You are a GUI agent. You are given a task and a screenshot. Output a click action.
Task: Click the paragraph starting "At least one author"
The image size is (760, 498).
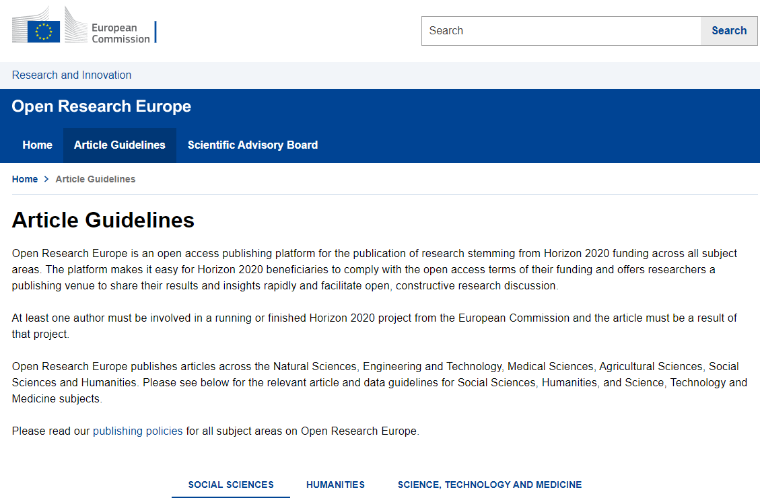[374, 326]
